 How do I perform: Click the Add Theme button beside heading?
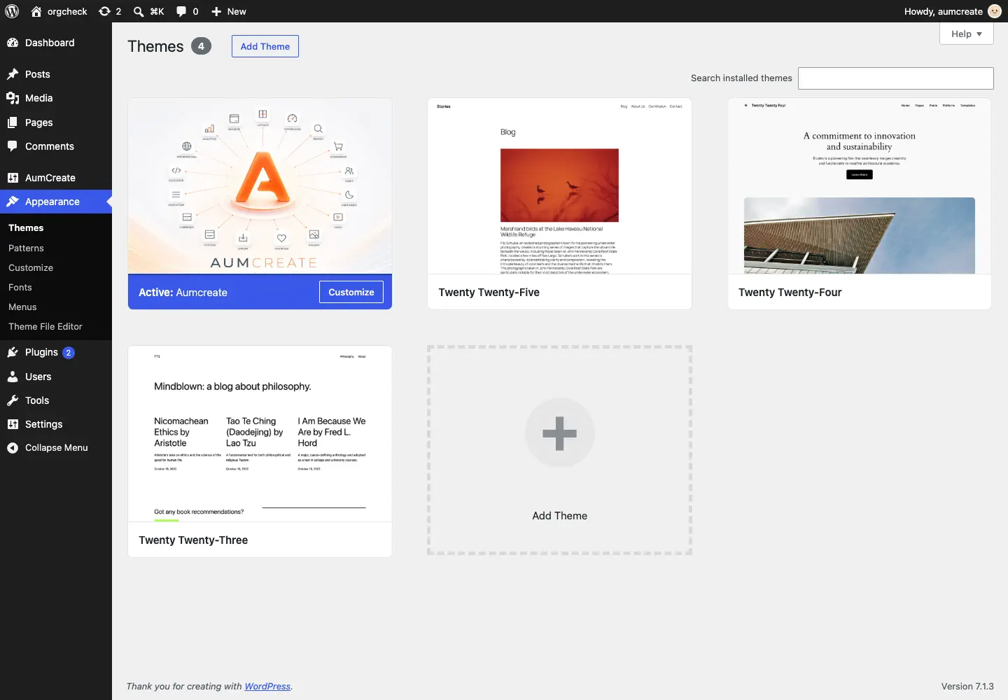pos(265,46)
